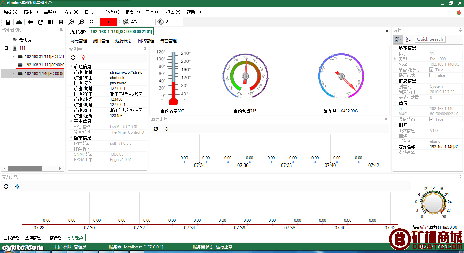This screenshot has width=464, height=253.
Task: Open the 运行状态 menu
Action: (x=124, y=41)
